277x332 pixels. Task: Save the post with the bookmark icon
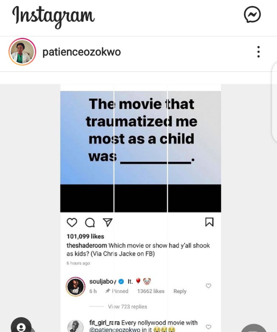click(x=209, y=222)
